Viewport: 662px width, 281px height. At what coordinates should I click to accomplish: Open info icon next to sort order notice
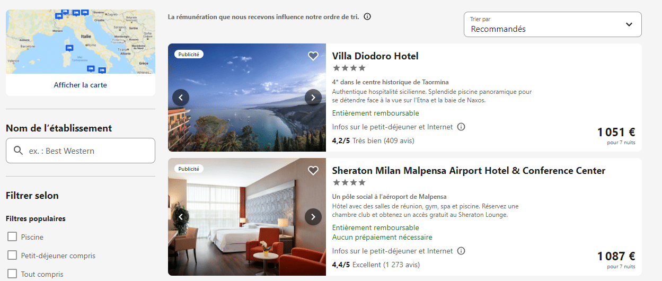[367, 16]
